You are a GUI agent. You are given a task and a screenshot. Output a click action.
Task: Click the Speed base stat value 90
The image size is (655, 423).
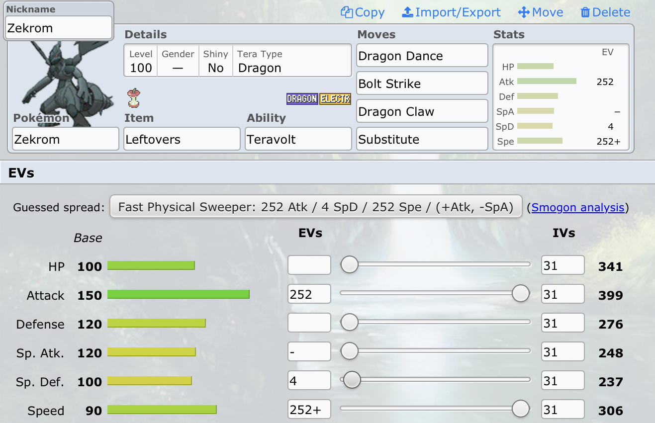(94, 411)
